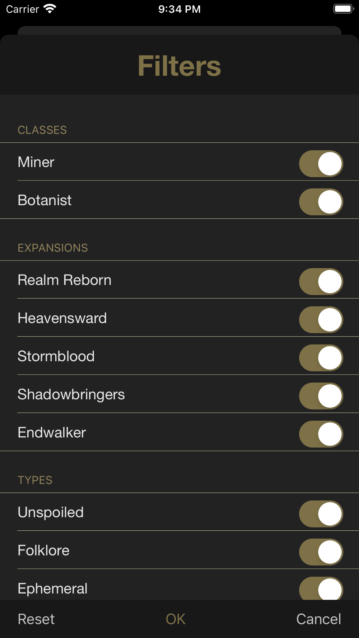The width and height of the screenshot is (359, 638).
Task: Tap the battery indicator icon
Action: coord(344,9)
